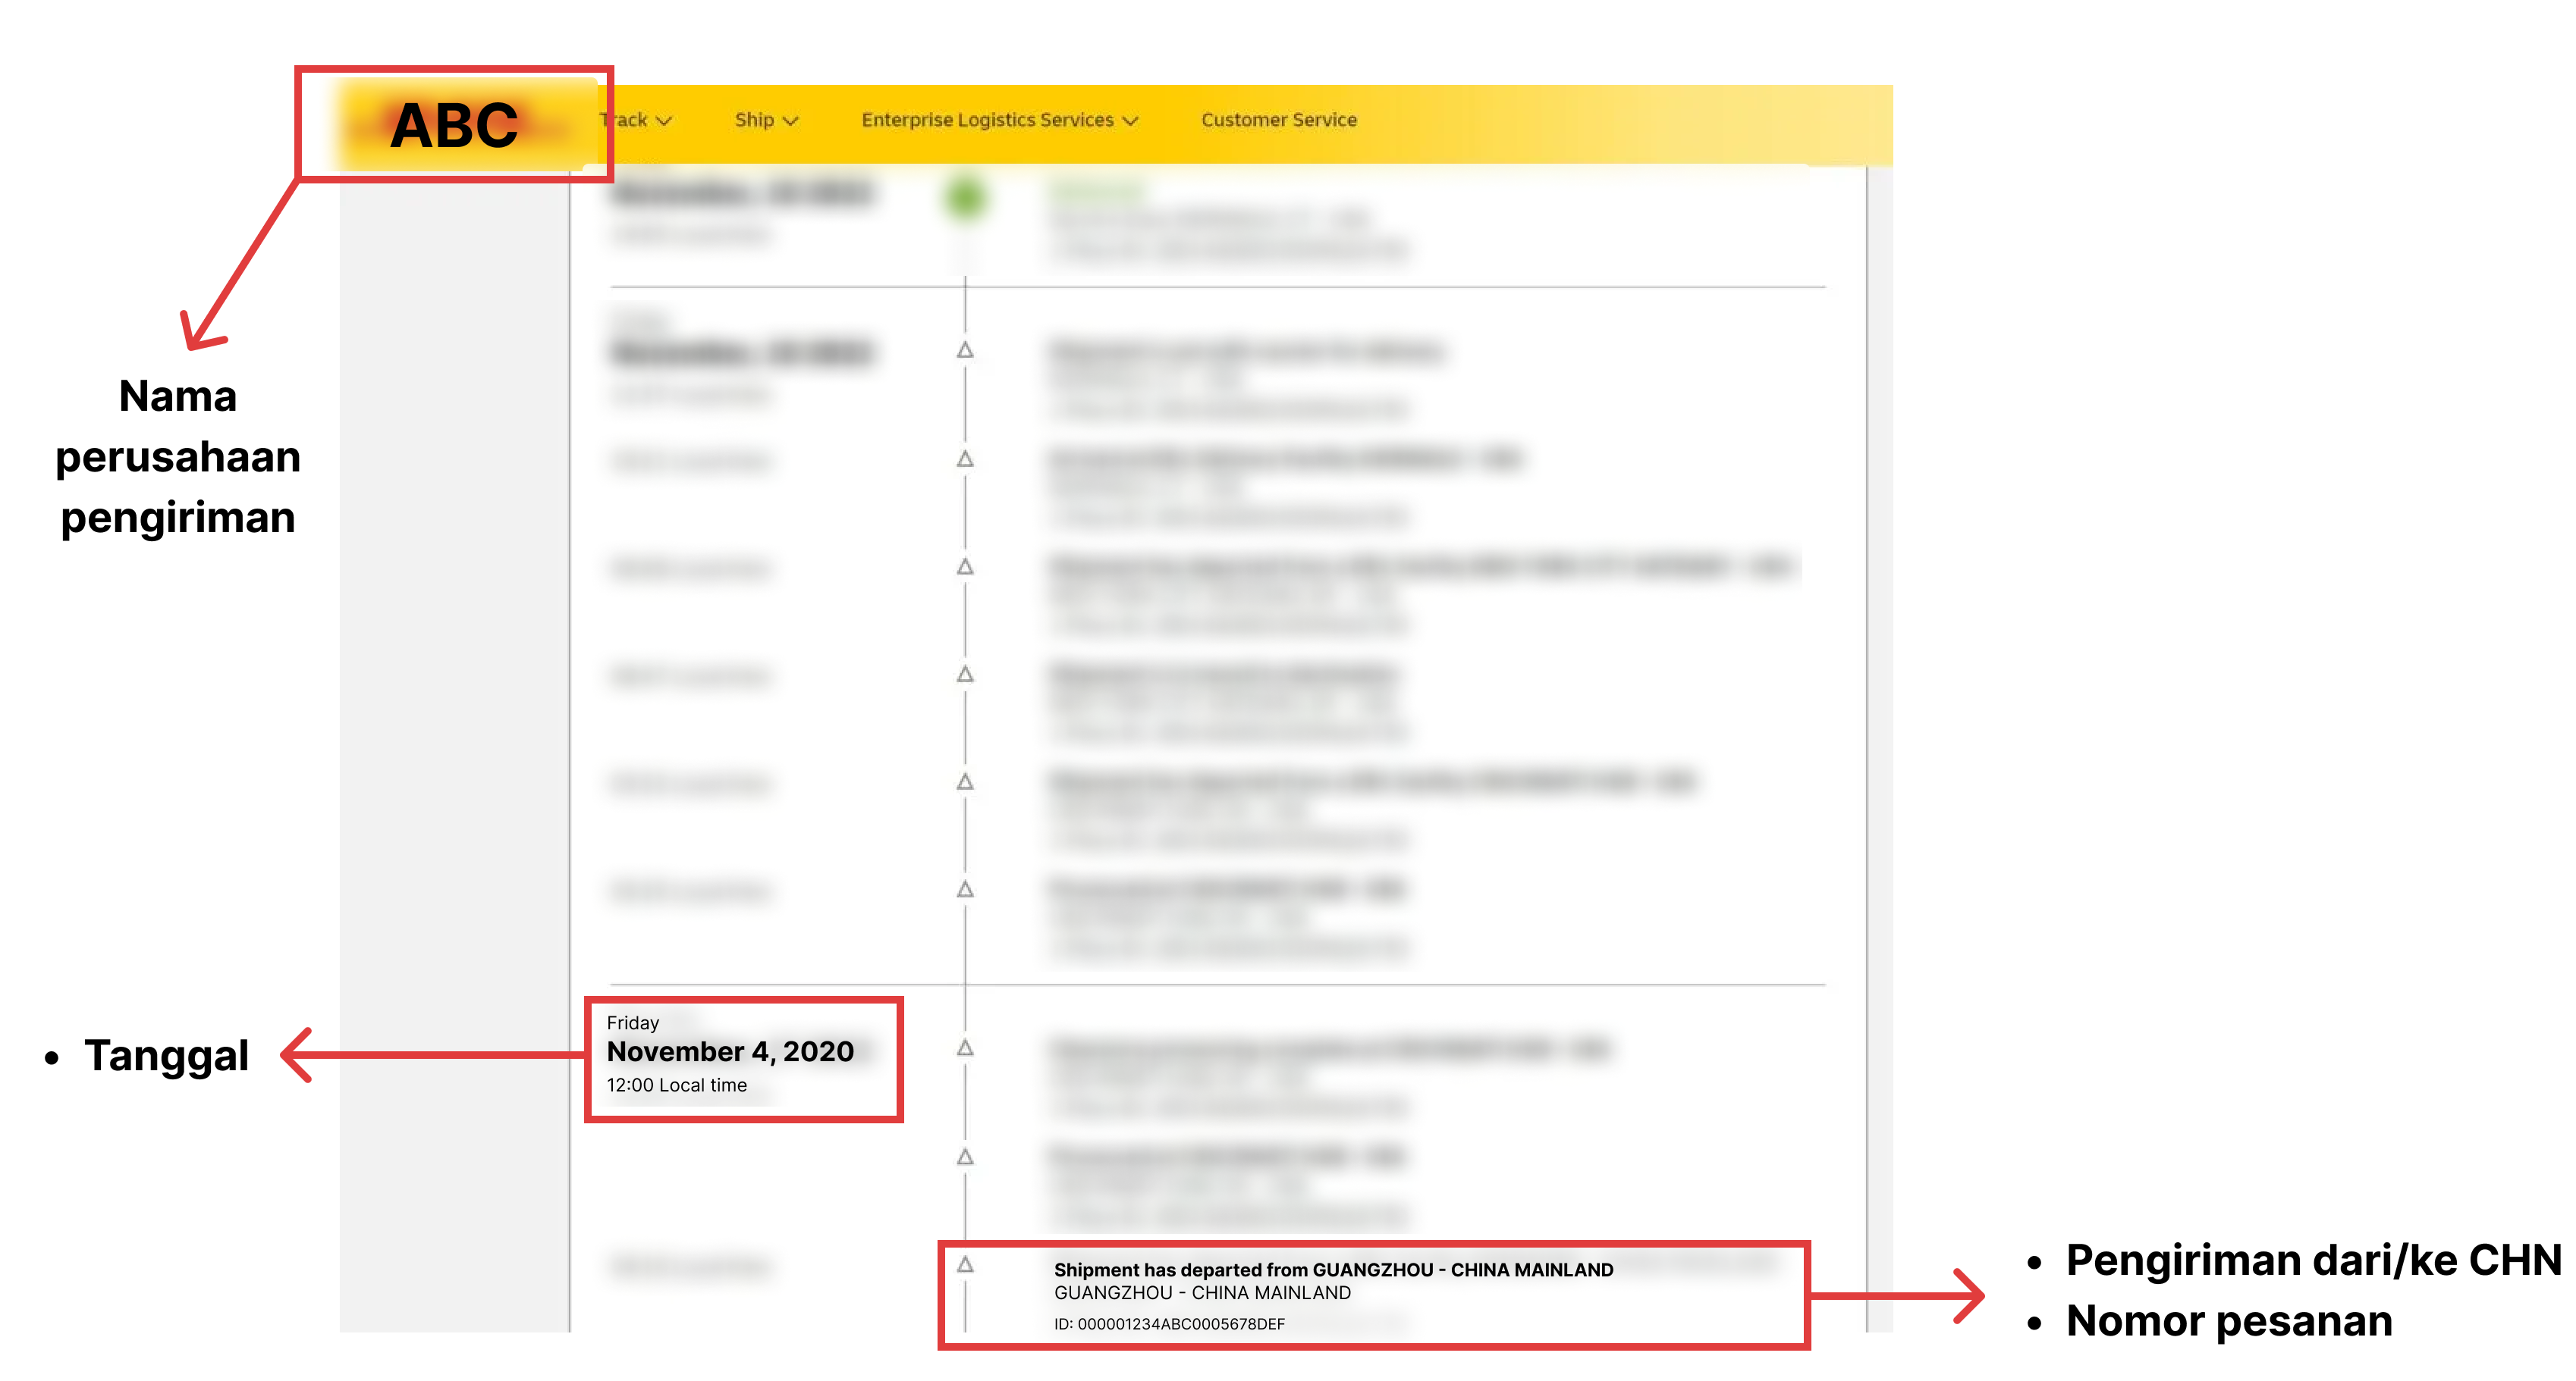The image size is (2576, 1381).
Task: Click first triangle marker below green dot
Action: point(965,349)
